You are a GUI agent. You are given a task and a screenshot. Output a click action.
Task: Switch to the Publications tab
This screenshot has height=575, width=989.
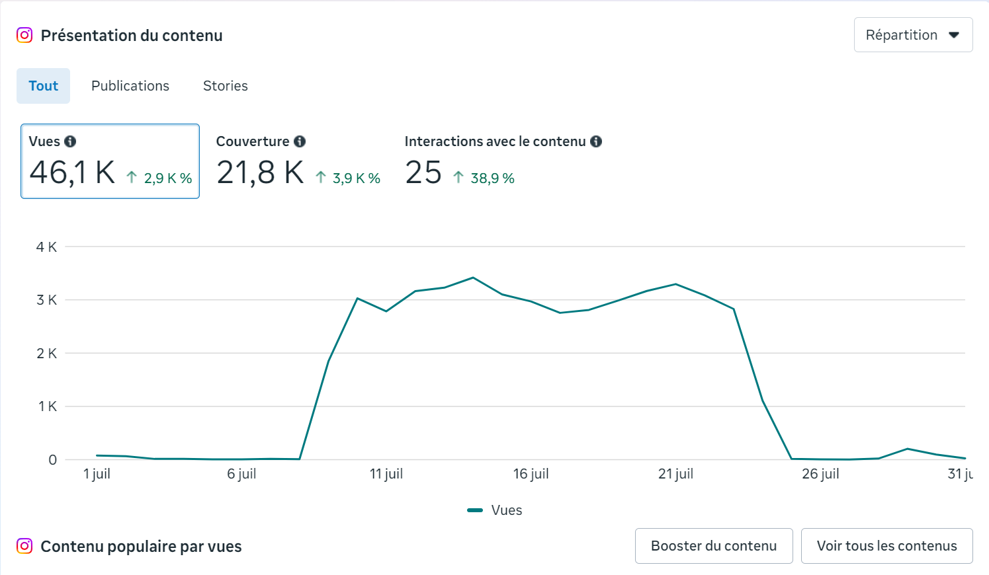tap(130, 86)
